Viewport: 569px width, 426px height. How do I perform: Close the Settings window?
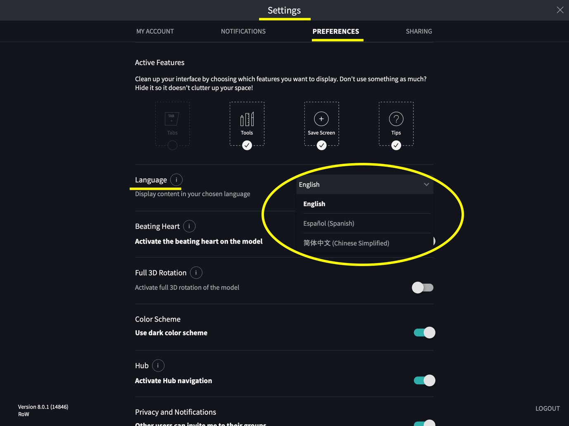tap(560, 10)
